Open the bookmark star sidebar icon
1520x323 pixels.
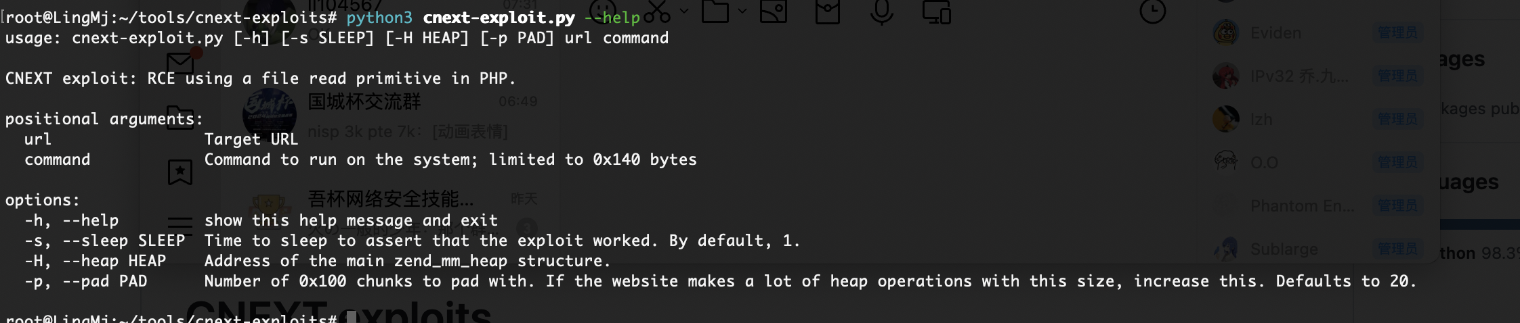coord(180,172)
